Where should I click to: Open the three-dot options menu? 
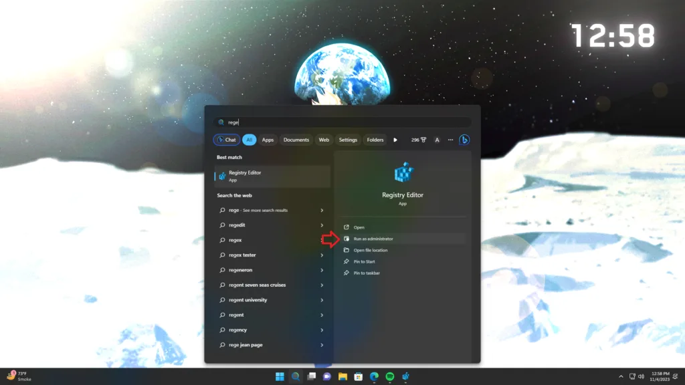point(450,140)
